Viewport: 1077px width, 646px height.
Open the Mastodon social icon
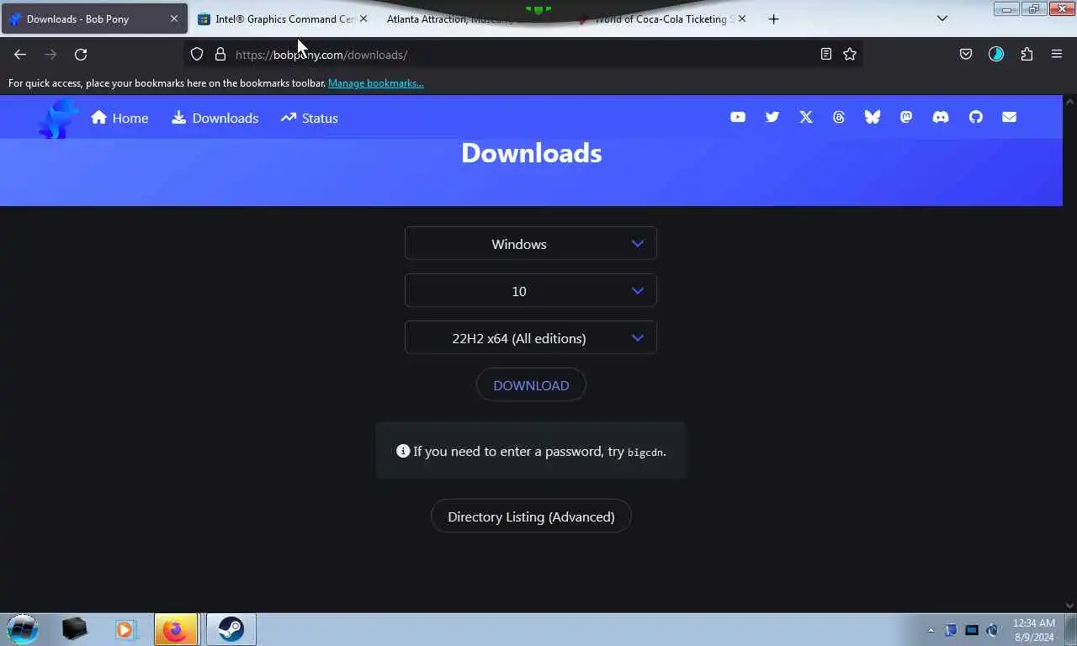click(906, 118)
